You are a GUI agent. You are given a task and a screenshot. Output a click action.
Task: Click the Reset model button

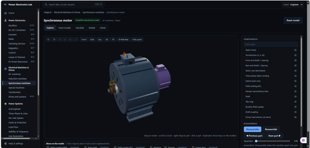coord(293,20)
